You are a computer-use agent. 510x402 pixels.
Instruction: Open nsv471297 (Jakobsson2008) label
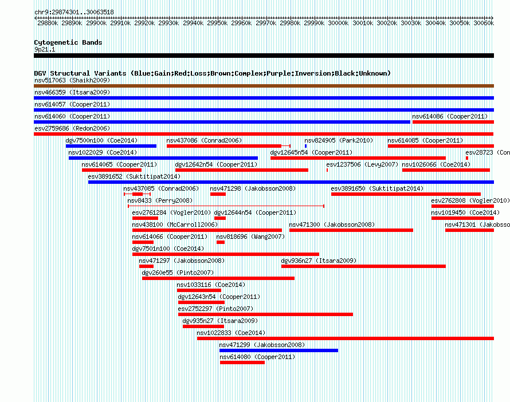182,261
